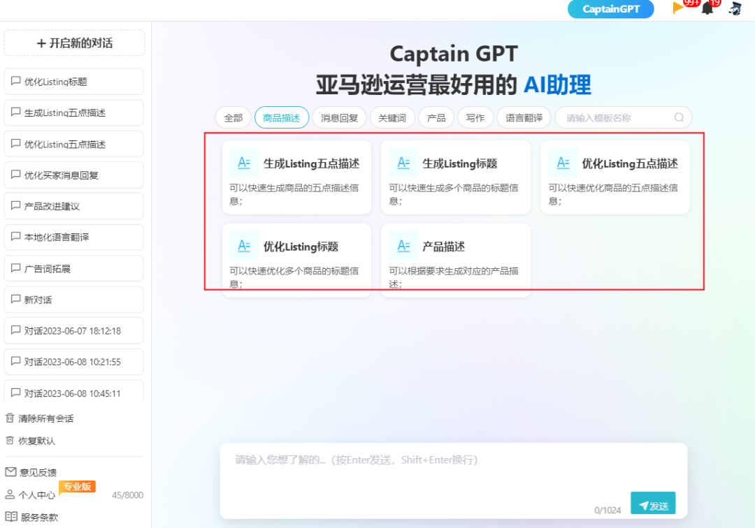Open the 生成Listing标题 template card title
755x528 pixels.
pyautogui.click(x=460, y=164)
